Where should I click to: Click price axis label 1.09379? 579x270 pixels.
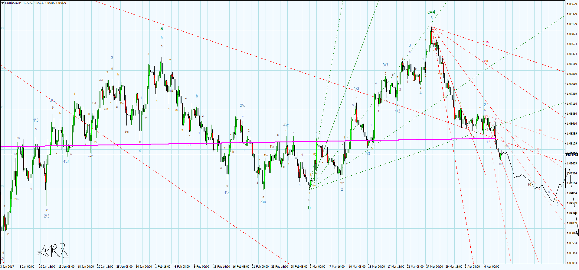click(572, 14)
